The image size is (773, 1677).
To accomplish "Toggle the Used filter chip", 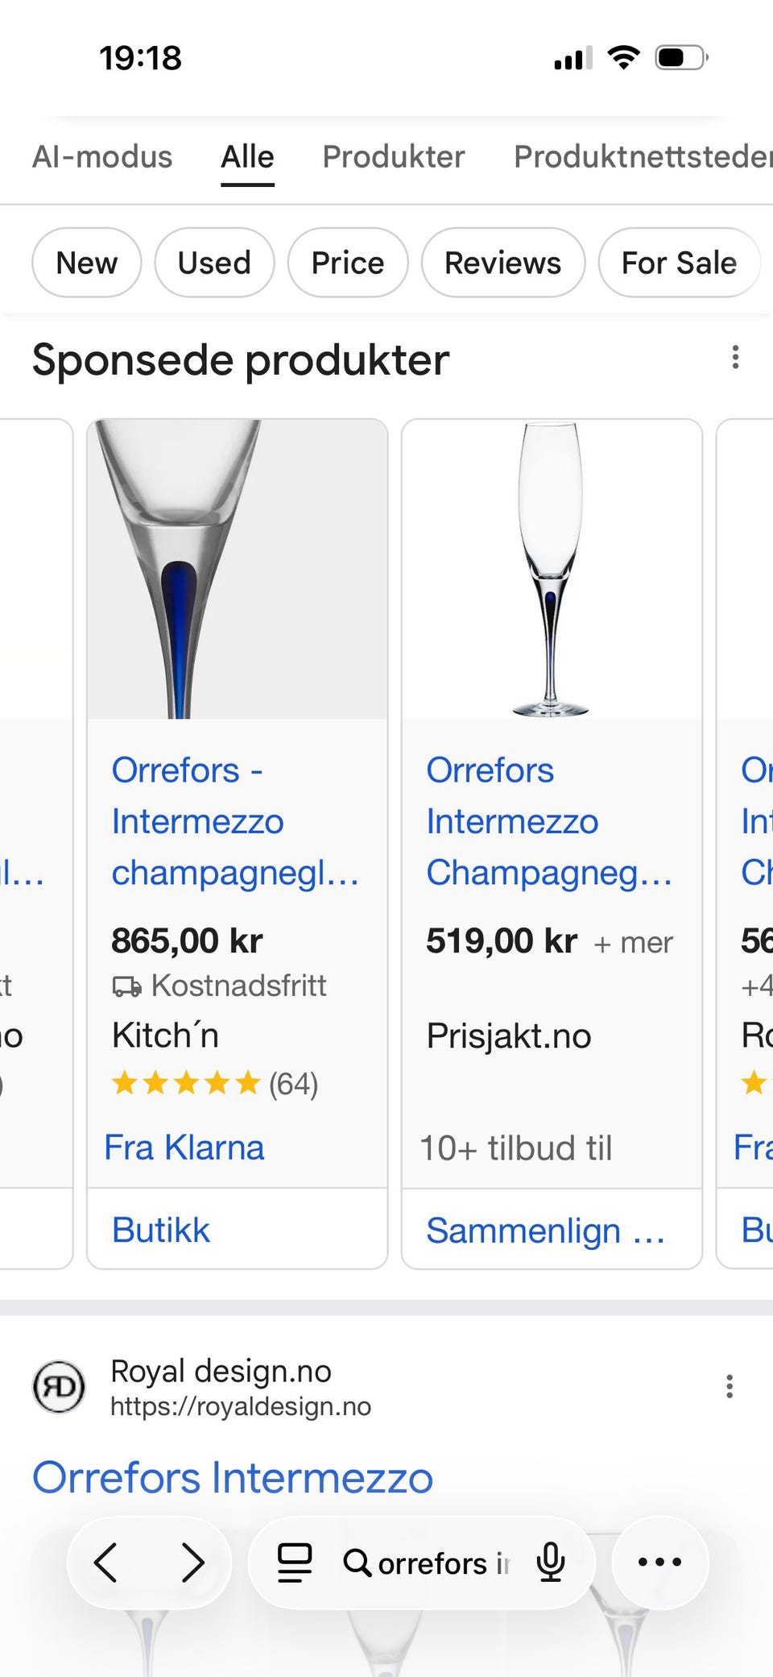I will pyautogui.click(x=214, y=263).
